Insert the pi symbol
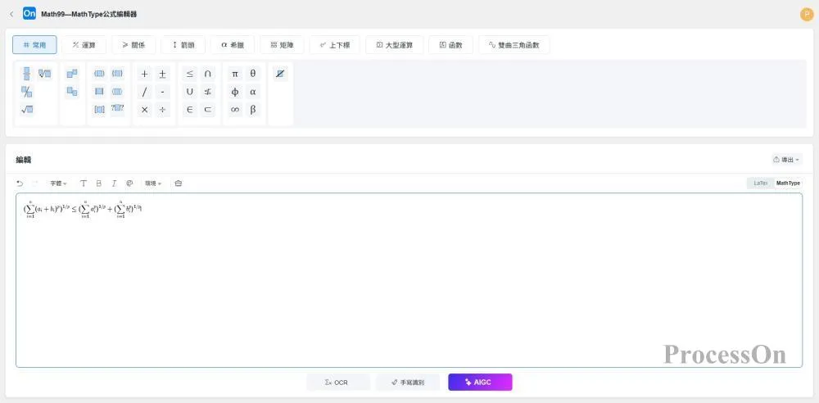 click(x=235, y=74)
